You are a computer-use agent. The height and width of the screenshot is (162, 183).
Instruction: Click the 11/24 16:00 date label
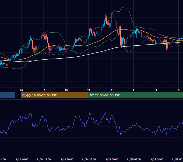(21, 159)
